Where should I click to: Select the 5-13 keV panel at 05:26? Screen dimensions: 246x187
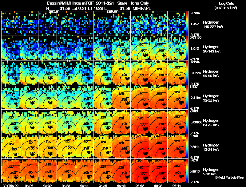pos(29,171)
